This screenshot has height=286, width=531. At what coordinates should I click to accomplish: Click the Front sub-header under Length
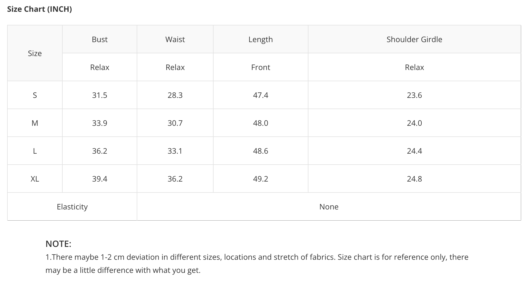pos(260,67)
